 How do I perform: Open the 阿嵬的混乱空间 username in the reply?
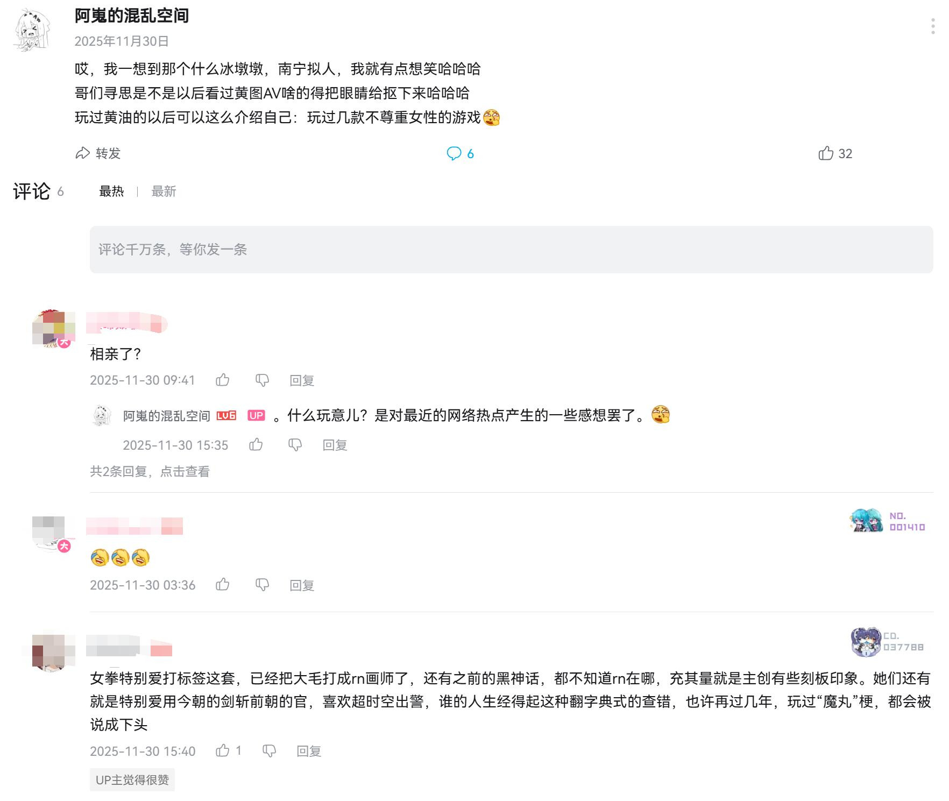click(x=166, y=416)
